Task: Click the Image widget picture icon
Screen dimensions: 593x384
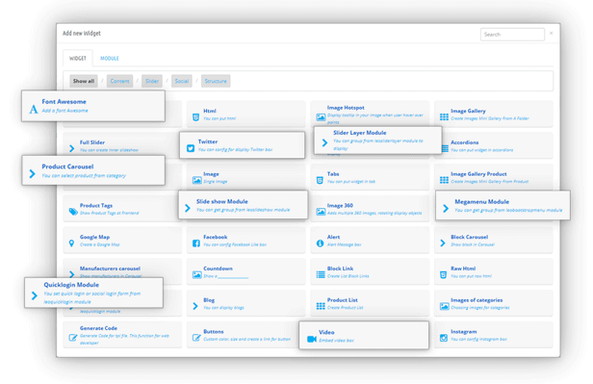Action: click(x=197, y=180)
